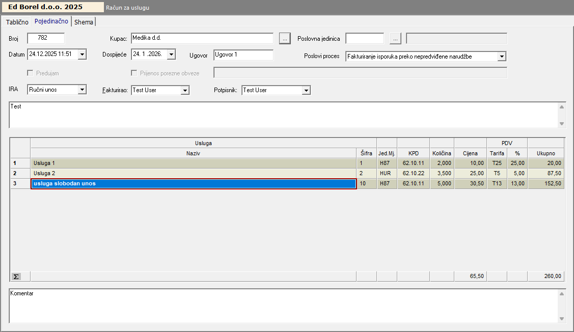Open the Potpisnik dropdown list
Screen dimensions: 574x332
(x=306, y=90)
